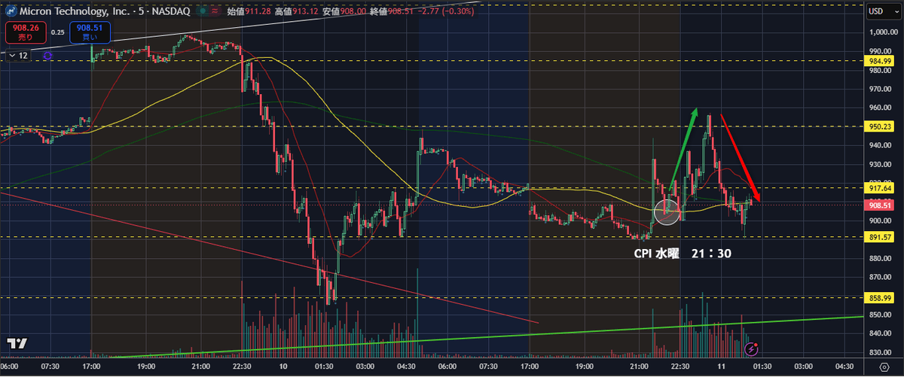
Task: Click the Micron Technology symbol logo icon
Action: pyautogui.click(x=11, y=11)
